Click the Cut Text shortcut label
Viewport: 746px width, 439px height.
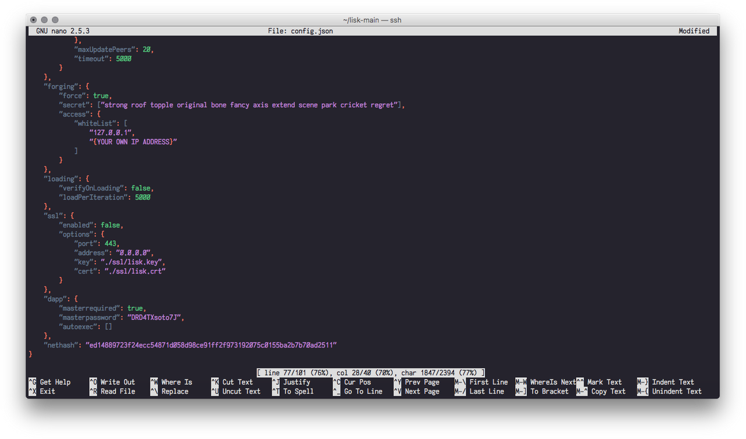click(238, 382)
